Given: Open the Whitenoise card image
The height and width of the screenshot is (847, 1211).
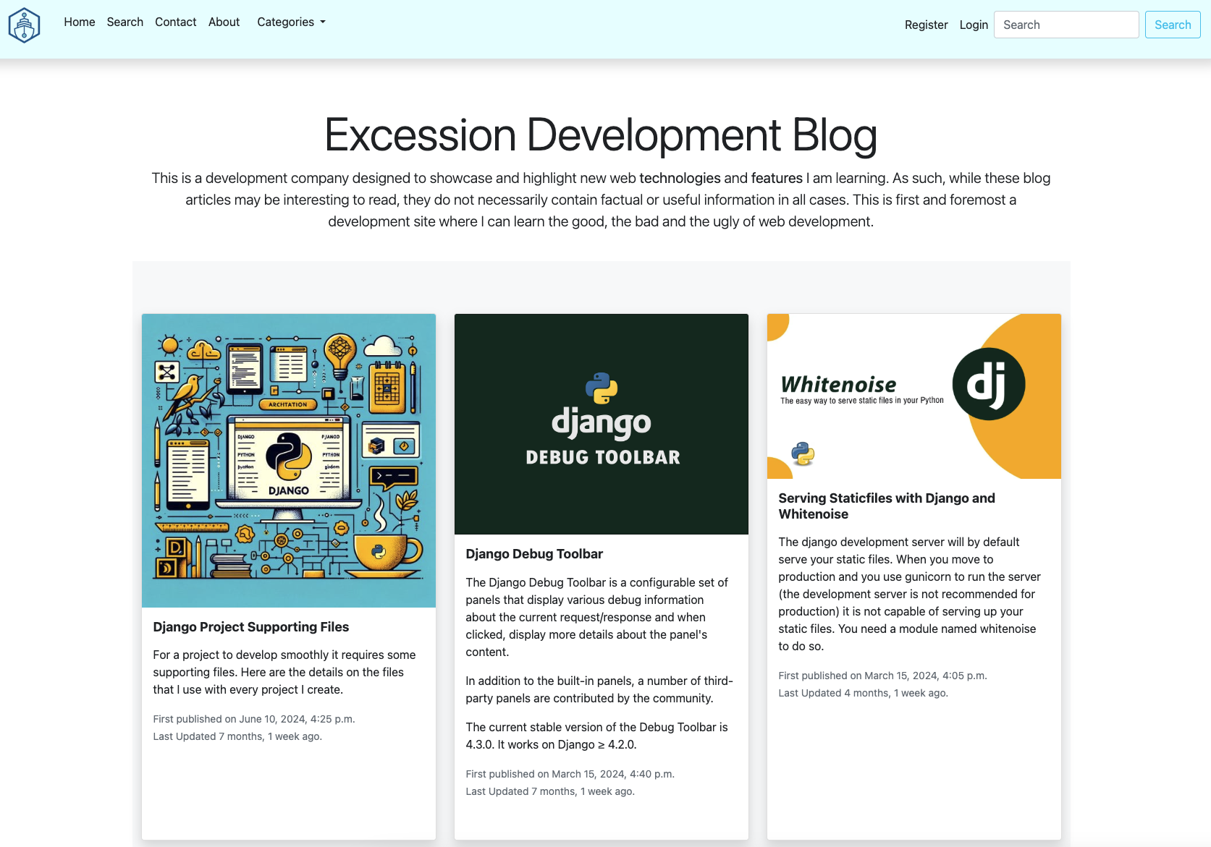Looking at the screenshot, I should point(914,396).
